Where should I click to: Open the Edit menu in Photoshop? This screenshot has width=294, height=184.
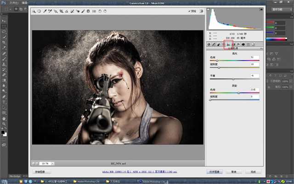click(24, 2)
